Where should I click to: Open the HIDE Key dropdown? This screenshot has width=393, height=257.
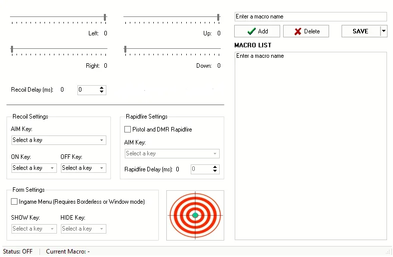(x=83, y=229)
